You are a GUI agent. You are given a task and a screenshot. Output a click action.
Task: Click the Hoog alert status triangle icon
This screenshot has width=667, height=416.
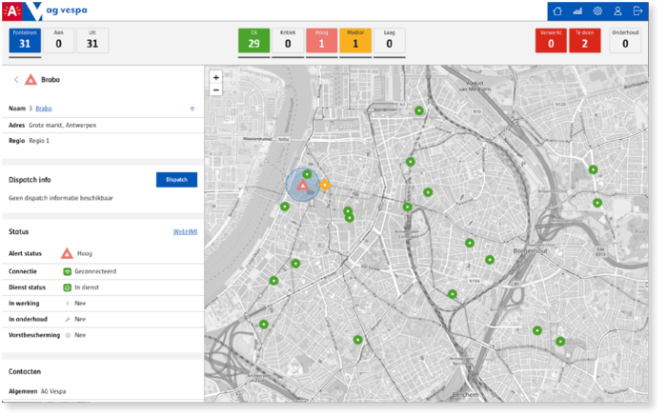(67, 253)
